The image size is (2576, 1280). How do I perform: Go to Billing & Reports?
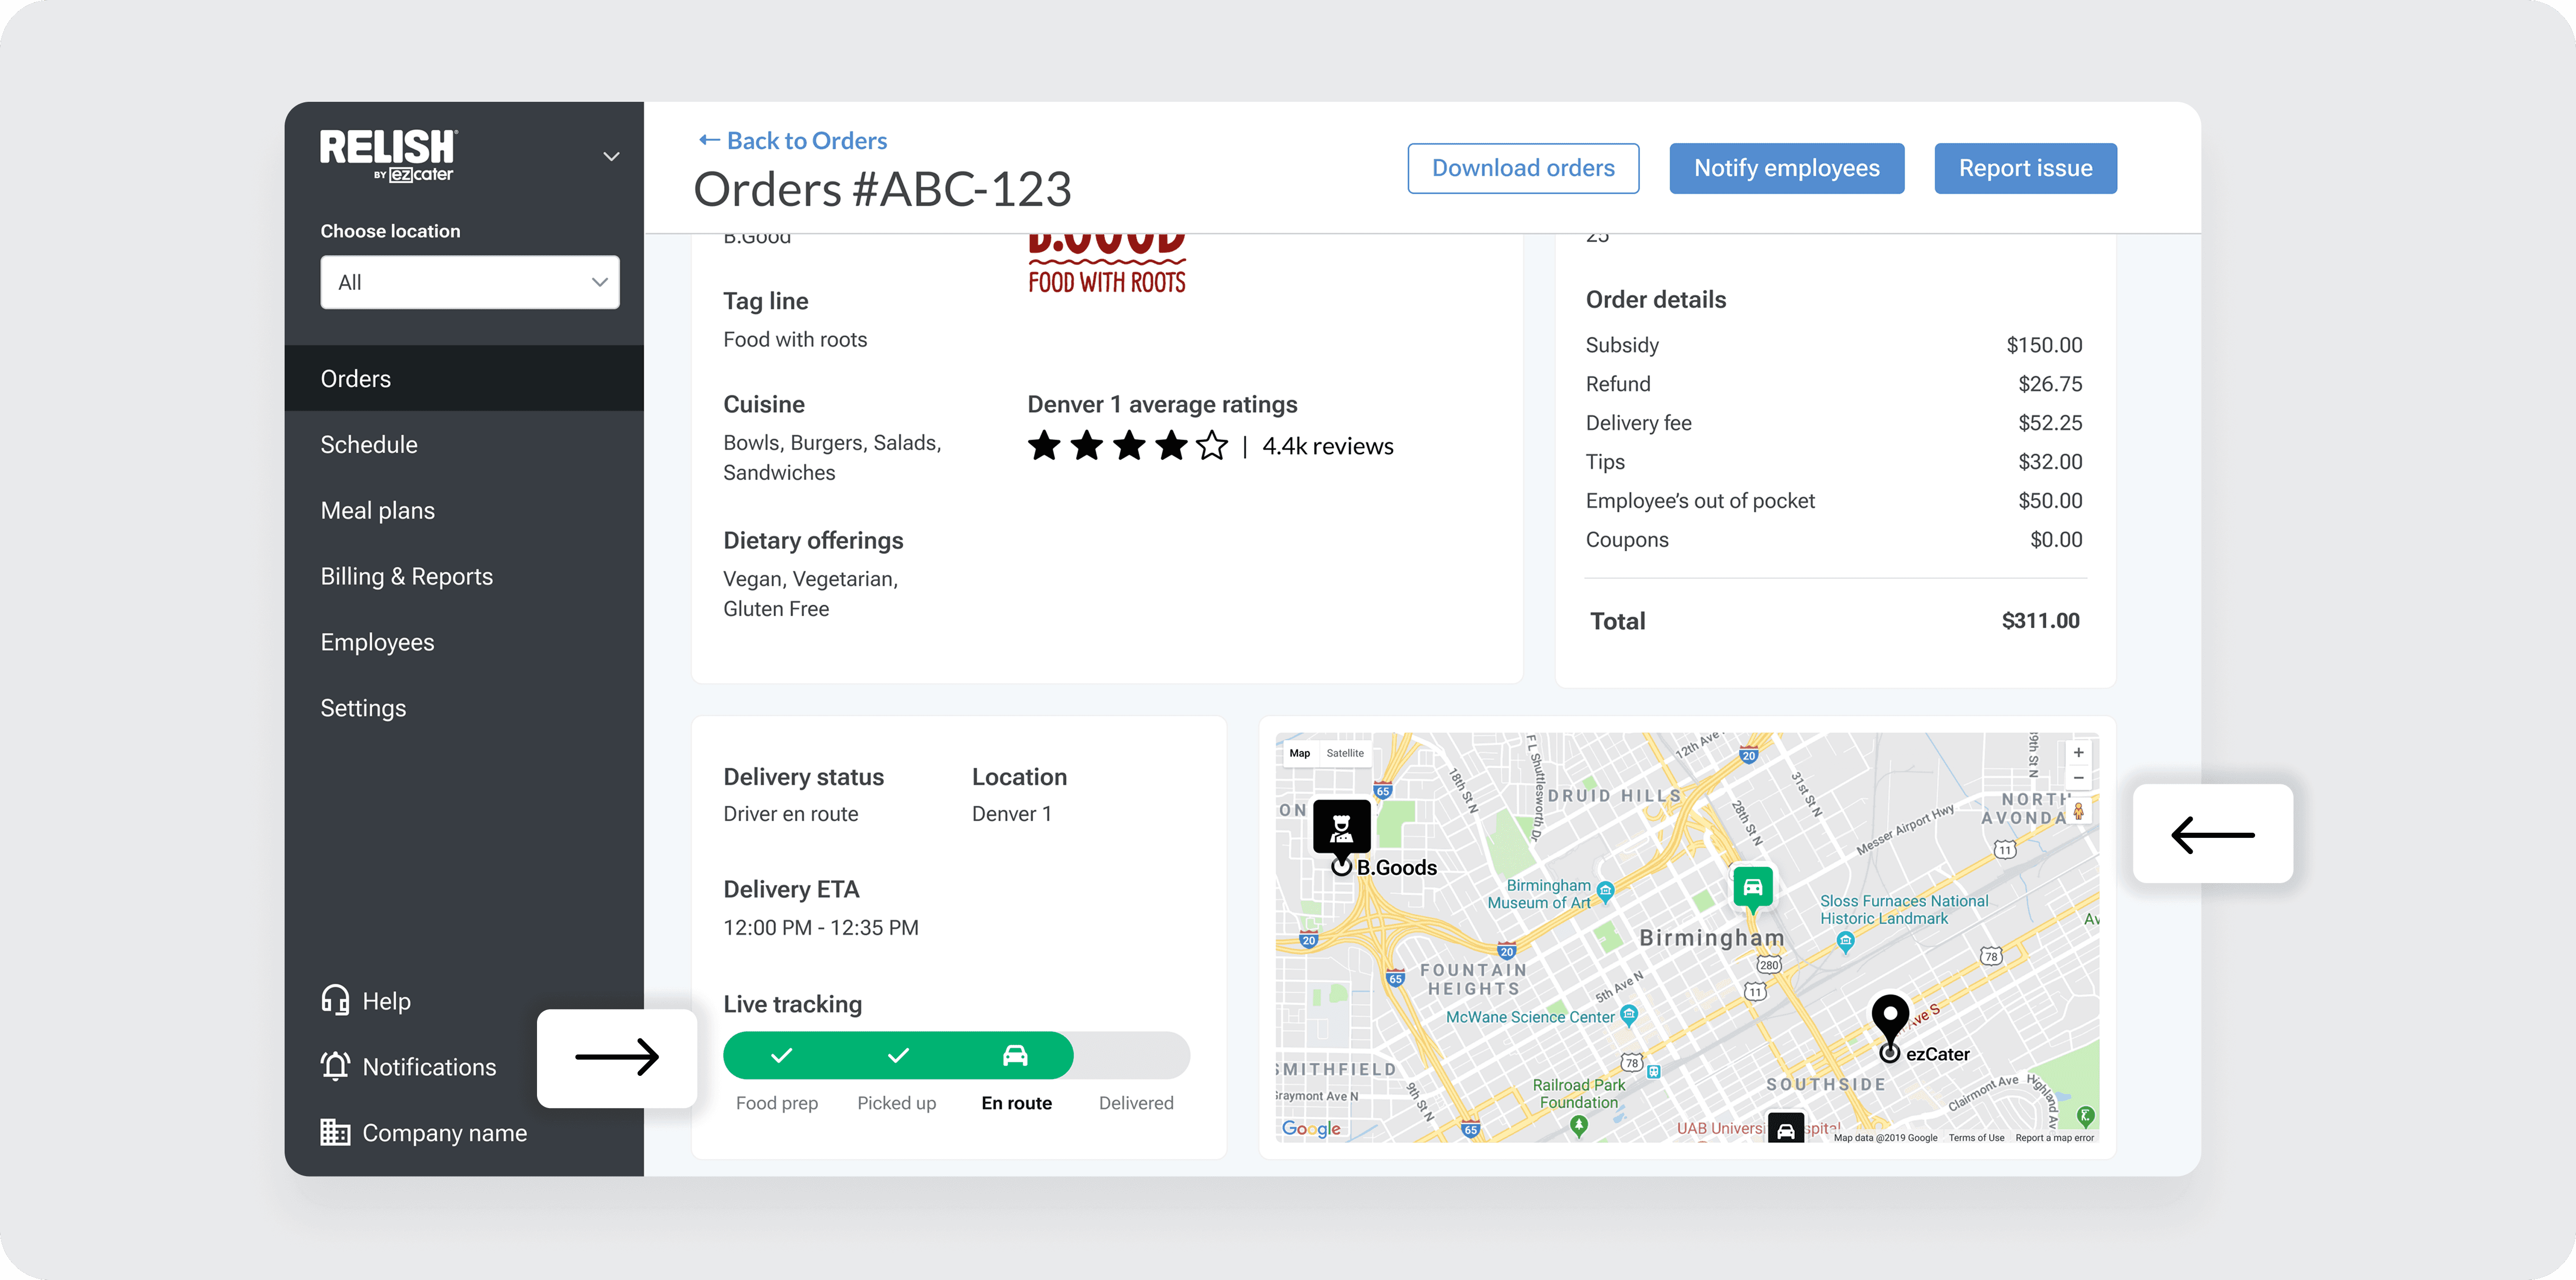(x=406, y=576)
